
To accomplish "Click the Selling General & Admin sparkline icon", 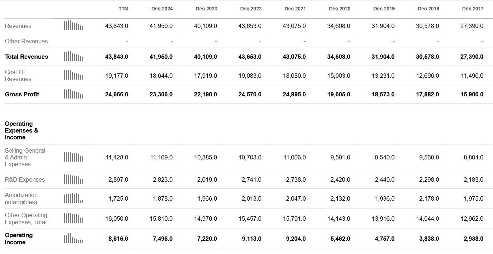I will (x=73, y=157).
